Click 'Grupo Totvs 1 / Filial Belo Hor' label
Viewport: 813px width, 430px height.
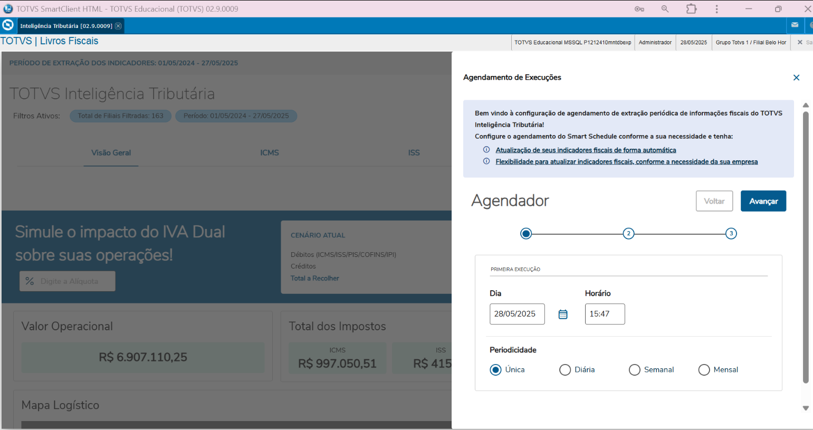pos(751,43)
